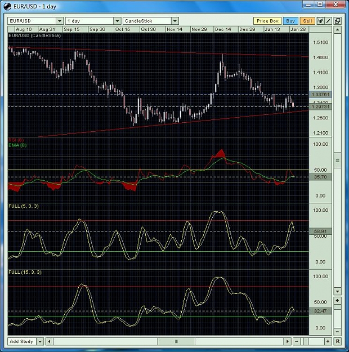The height and width of the screenshot is (352, 349).
Task: Click the Dec 14 date header
Action: coord(223,29)
